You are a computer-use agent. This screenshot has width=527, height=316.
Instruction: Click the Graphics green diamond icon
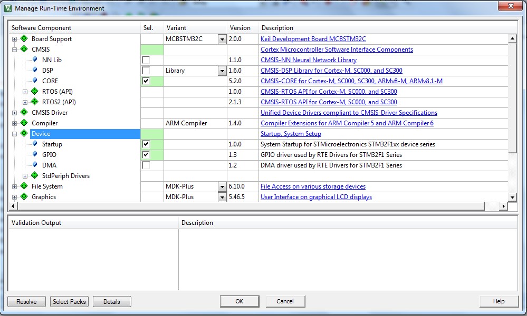(24, 196)
